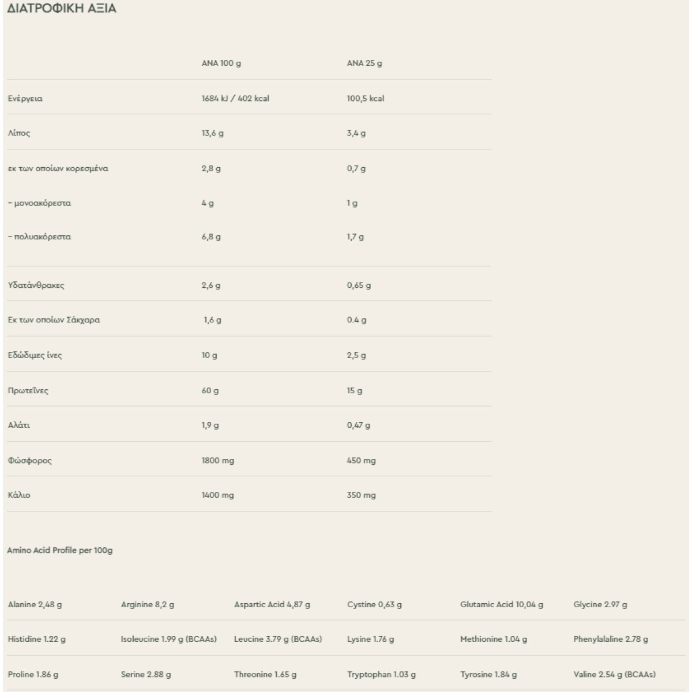Screen dimensions: 692x692
Task: Select the εκ των οποίων κορεσμένα label
Action: coord(58,169)
